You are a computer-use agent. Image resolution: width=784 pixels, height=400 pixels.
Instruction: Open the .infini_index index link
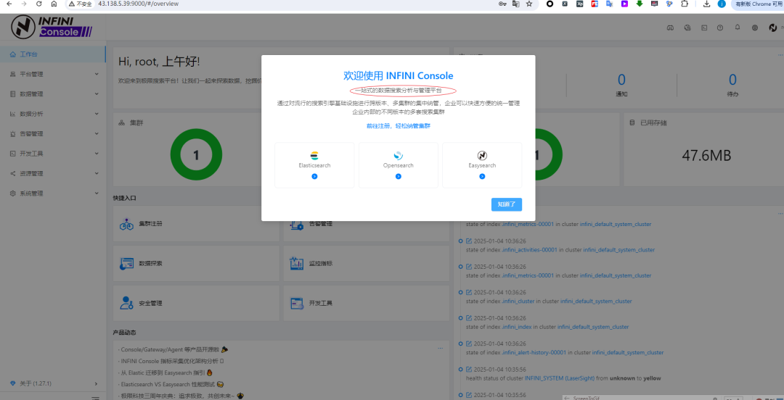pos(517,327)
